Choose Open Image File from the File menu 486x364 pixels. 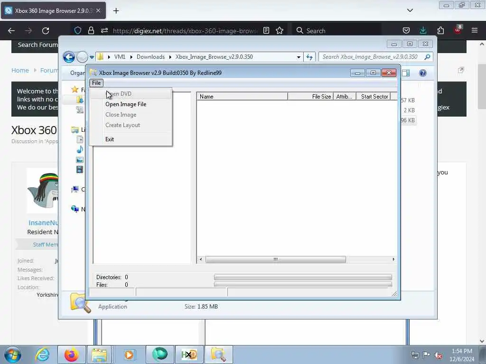pyautogui.click(x=126, y=104)
